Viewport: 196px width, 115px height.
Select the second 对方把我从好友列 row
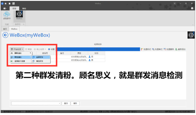point(79,60)
